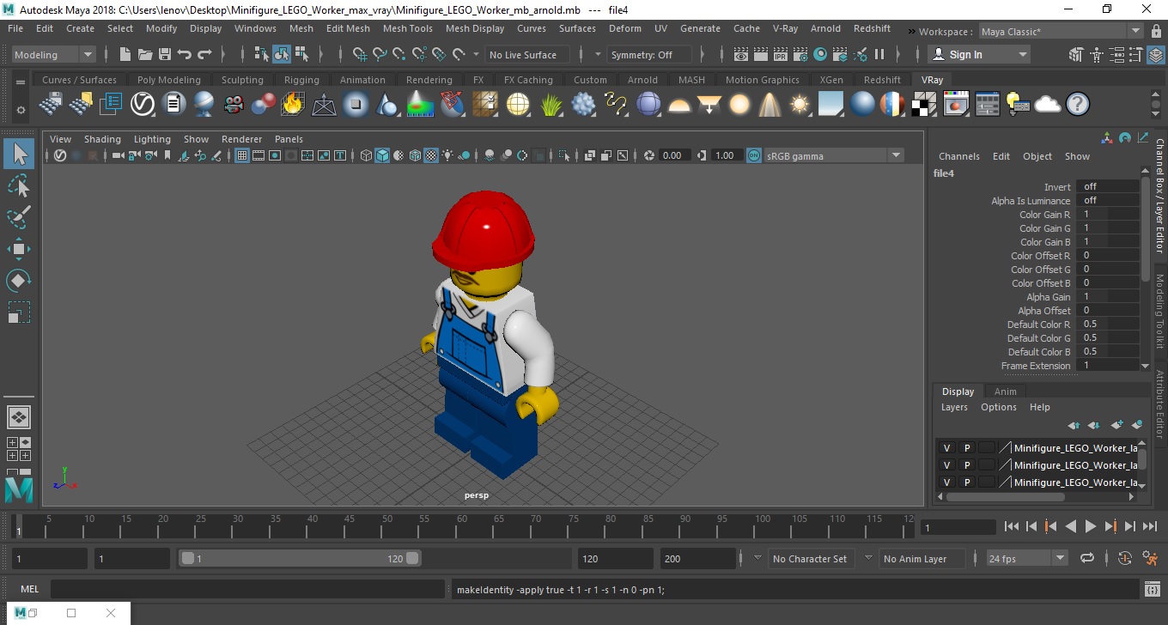Viewport: 1168px width, 625px height.
Task: Click the V-Ray camera shelf icon
Action: coord(234,105)
